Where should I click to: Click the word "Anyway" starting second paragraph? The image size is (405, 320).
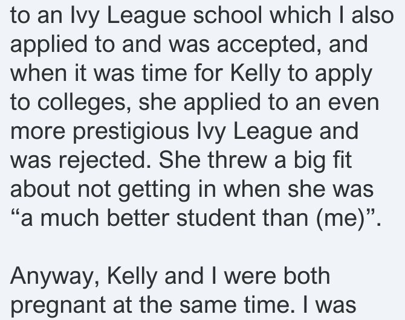(x=51, y=277)
